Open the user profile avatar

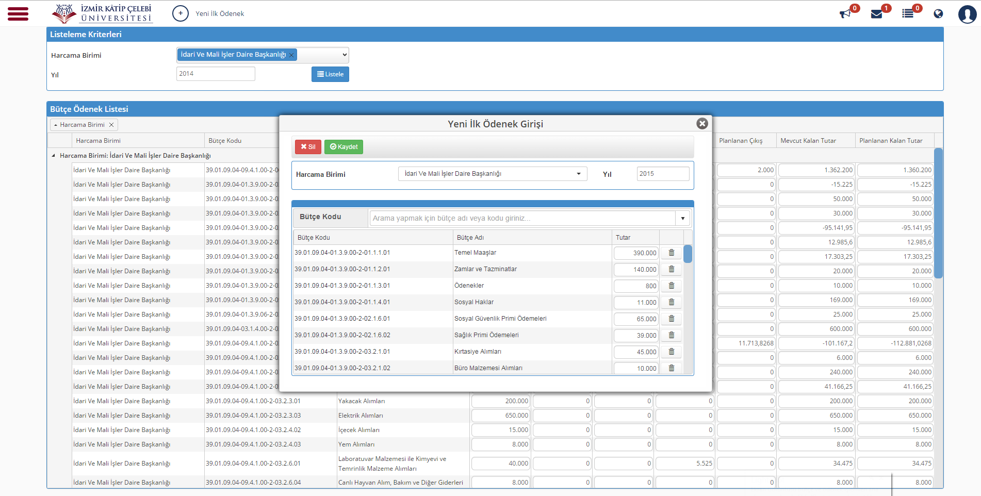[x=967, y=14]
